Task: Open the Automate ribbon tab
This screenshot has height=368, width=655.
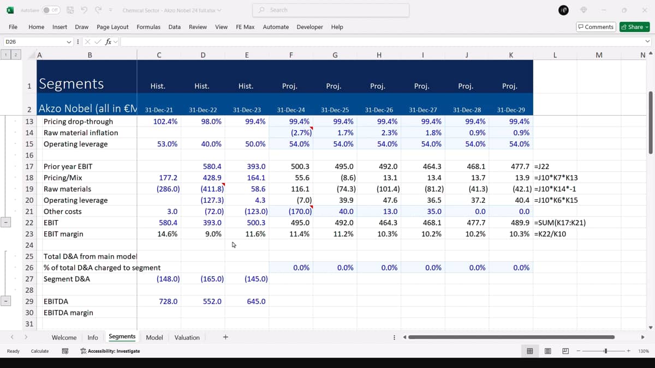Action: 276,27
